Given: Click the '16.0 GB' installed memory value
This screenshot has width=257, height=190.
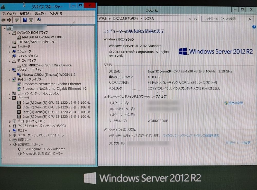Looking at the screenshot, I should click(x=154, y=77).
